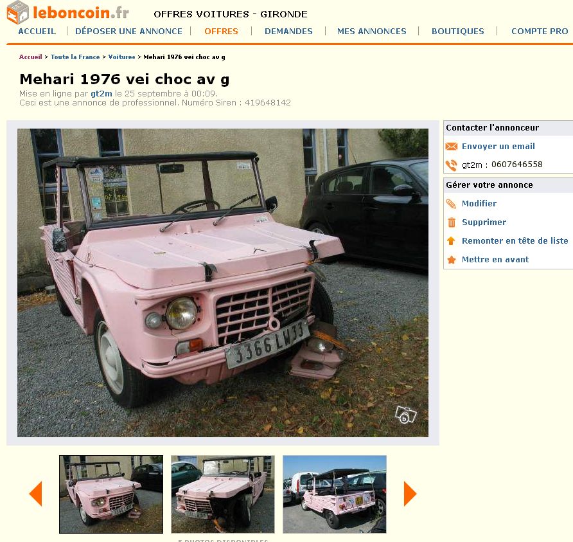Click the pencil Modifier icon
573x542 pixels.
pos(452,204)
